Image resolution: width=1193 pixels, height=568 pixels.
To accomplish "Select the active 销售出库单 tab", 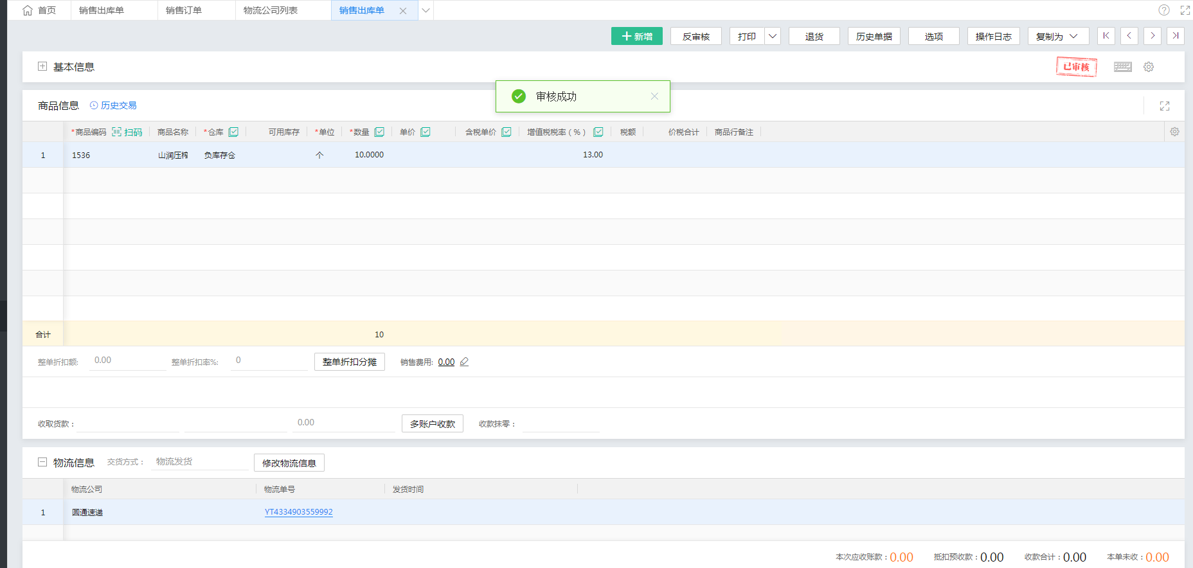I will (x=362, y=10).
